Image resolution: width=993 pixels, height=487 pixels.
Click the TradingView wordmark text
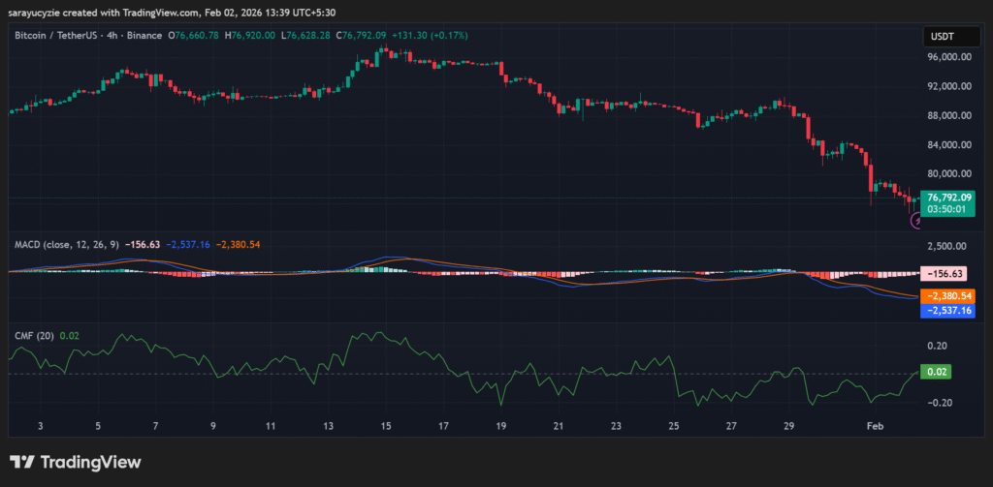coord(89,463)
